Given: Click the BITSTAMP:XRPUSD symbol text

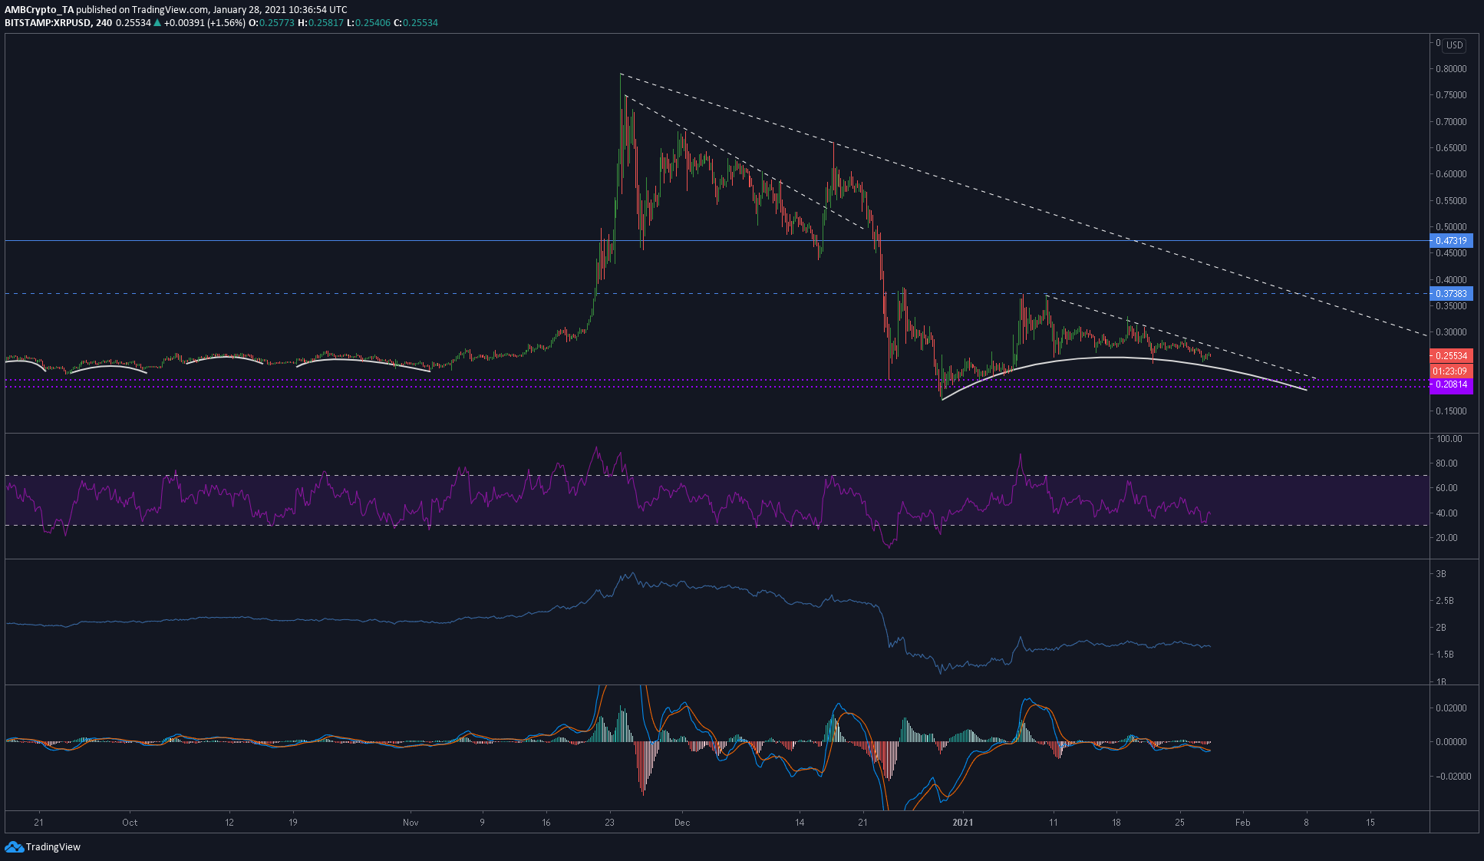Looking at the screenshot, I should [48, 23].
